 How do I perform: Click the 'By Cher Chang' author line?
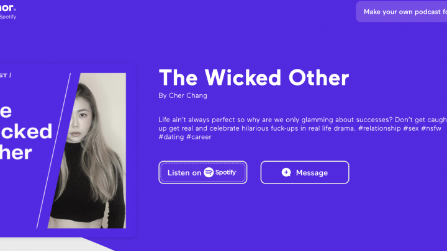(183, 95)
